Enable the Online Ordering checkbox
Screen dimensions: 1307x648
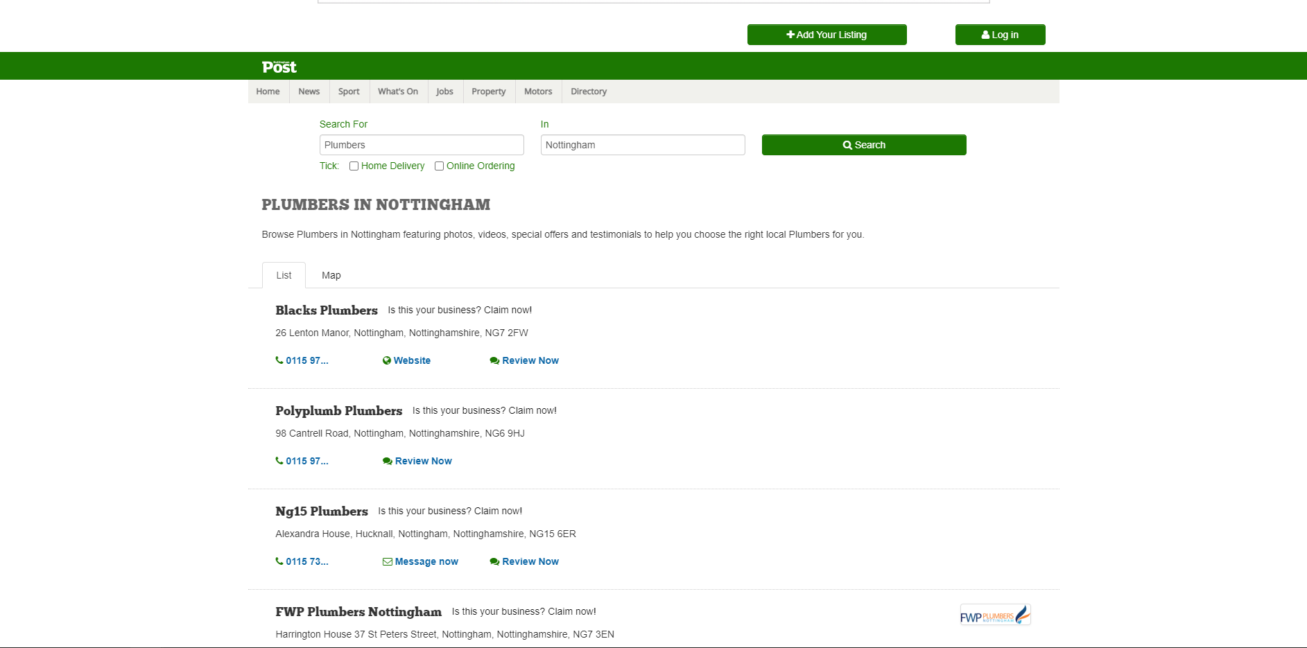click(439, 166)
